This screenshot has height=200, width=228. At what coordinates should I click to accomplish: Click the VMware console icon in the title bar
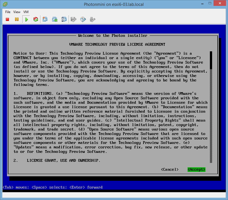tap(5, 4)
